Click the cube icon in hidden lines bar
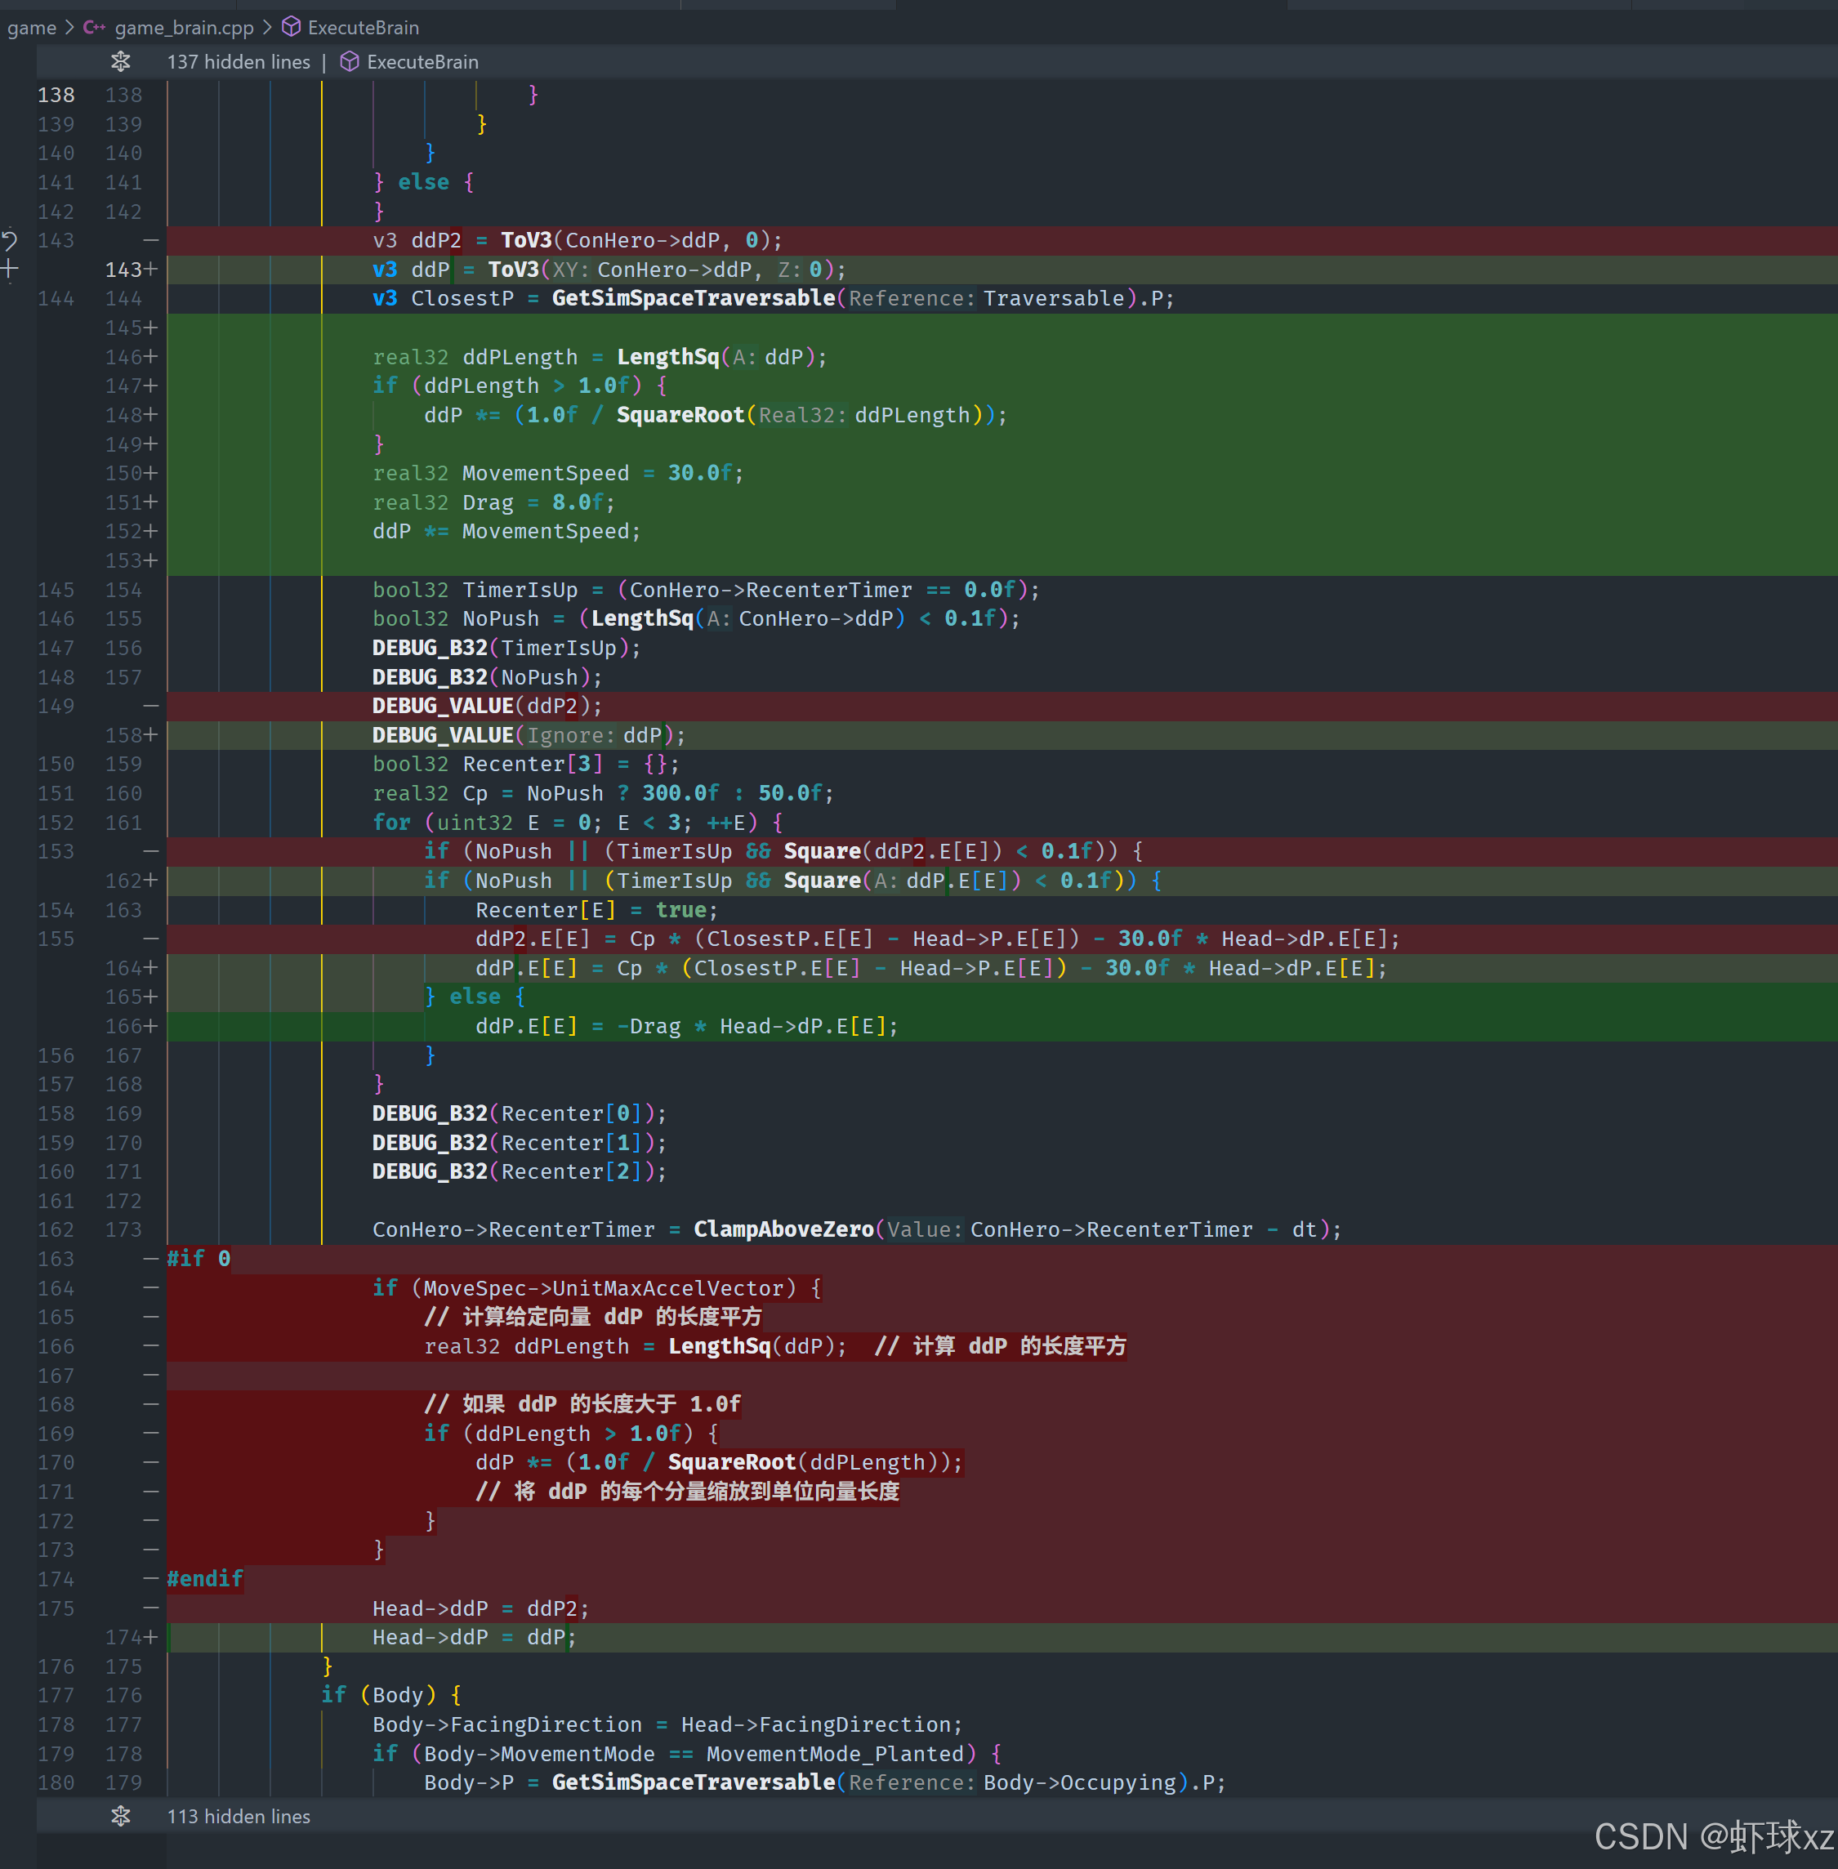This screenshot has height=1869, width=1838. 350,62
